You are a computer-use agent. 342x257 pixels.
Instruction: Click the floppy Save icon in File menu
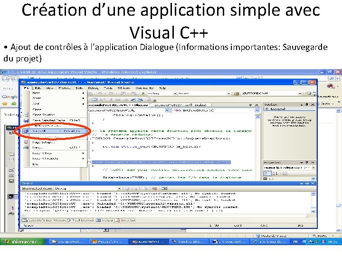coord(26,120)
